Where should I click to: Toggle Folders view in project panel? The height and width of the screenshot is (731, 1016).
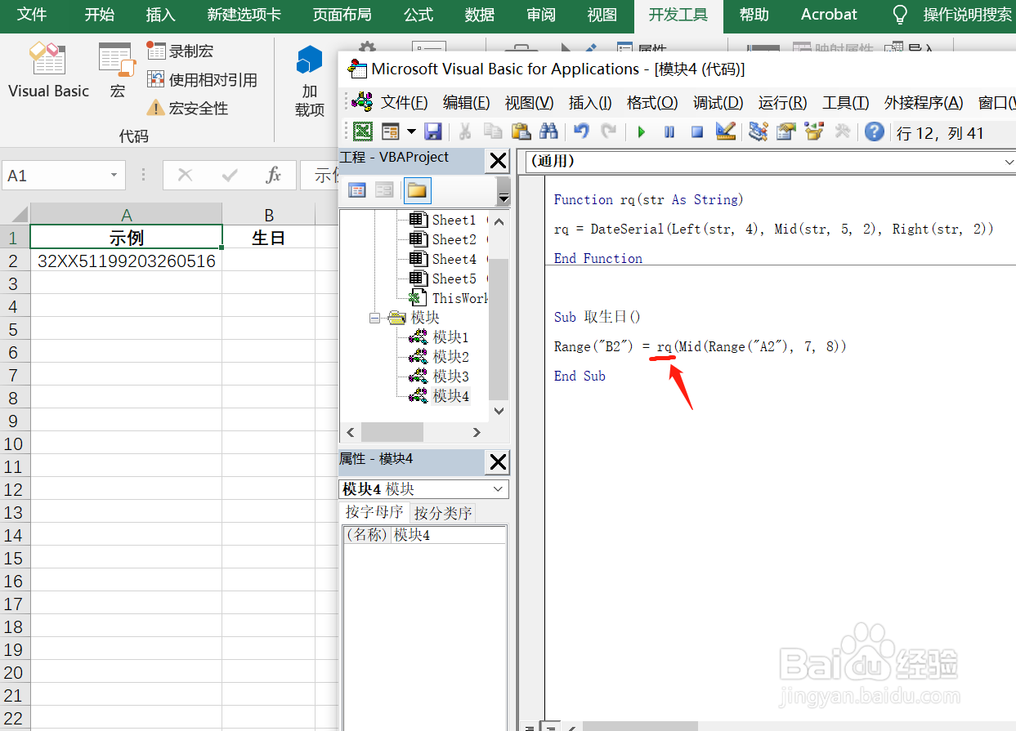pos(417,190)
